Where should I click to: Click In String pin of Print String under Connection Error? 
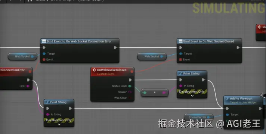[x=48, y=114]
